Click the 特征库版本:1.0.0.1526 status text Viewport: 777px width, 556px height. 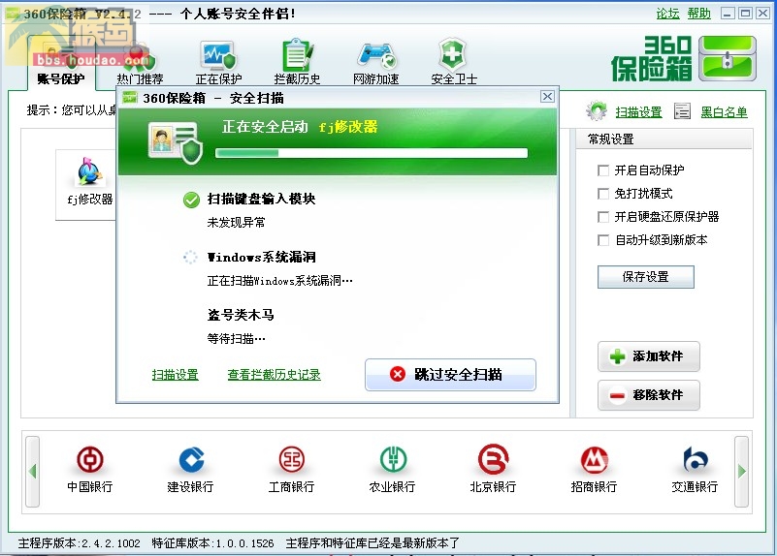point(213,543)
